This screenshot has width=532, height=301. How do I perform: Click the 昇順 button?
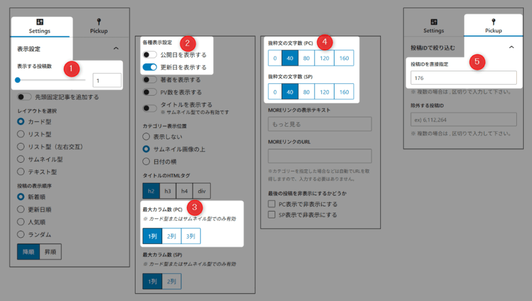coord(50,252)
